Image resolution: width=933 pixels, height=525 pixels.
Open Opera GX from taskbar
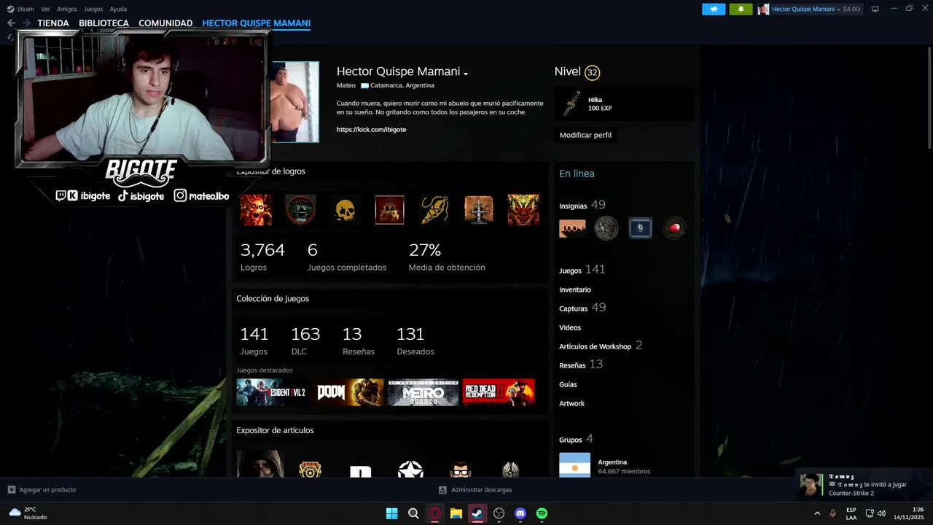tap(435, 513)
